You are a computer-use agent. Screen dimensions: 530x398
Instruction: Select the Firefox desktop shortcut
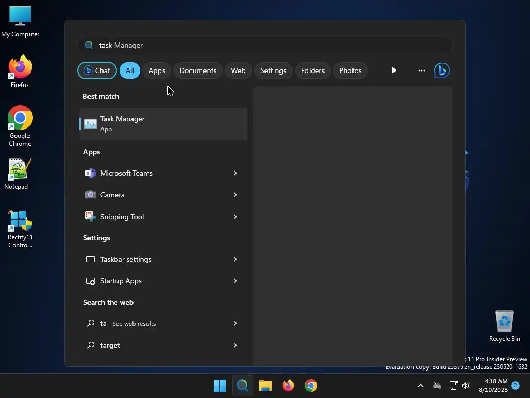tap(20, 72)
